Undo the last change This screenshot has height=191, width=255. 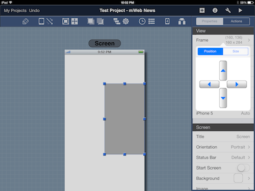34,11
